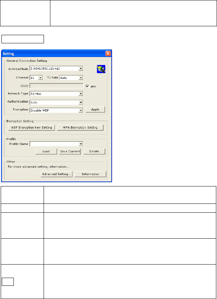Image resolution: width=217 pixels, height=299 pixels.
Task: Click the wireless adapter icon in Setting dialog
Action: 101,69
